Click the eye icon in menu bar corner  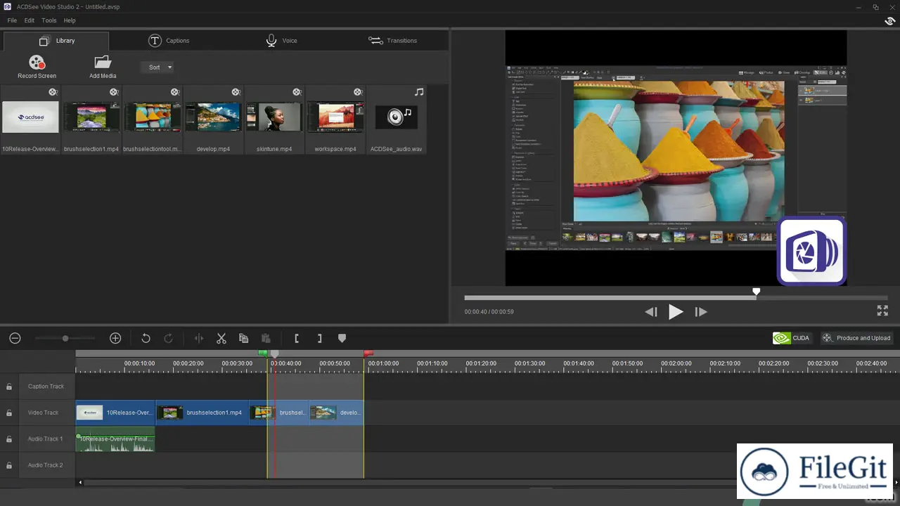coord(889,21)
